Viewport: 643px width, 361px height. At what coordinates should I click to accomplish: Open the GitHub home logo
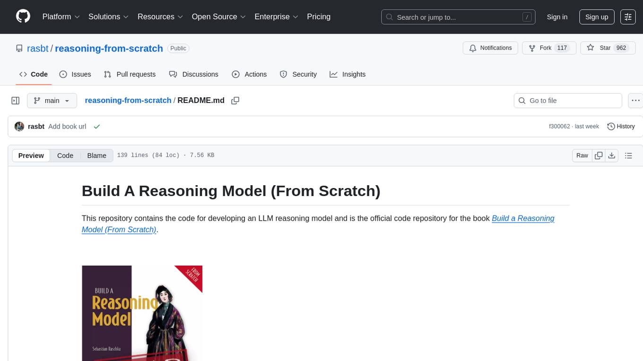point(23,17)
